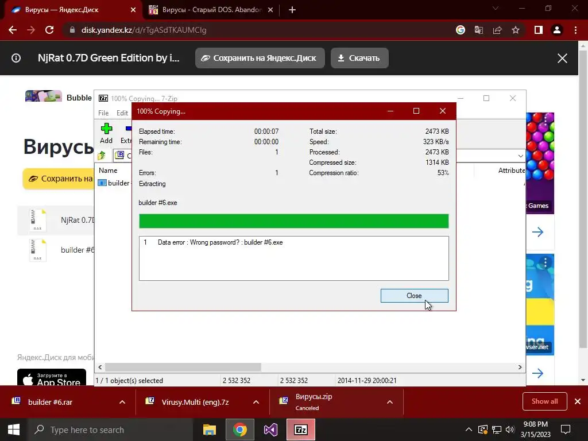Toggle the Chrome side panel
The height and width of the screenshot is (441, 588).
pyautogui.click(x=539, y=30)
